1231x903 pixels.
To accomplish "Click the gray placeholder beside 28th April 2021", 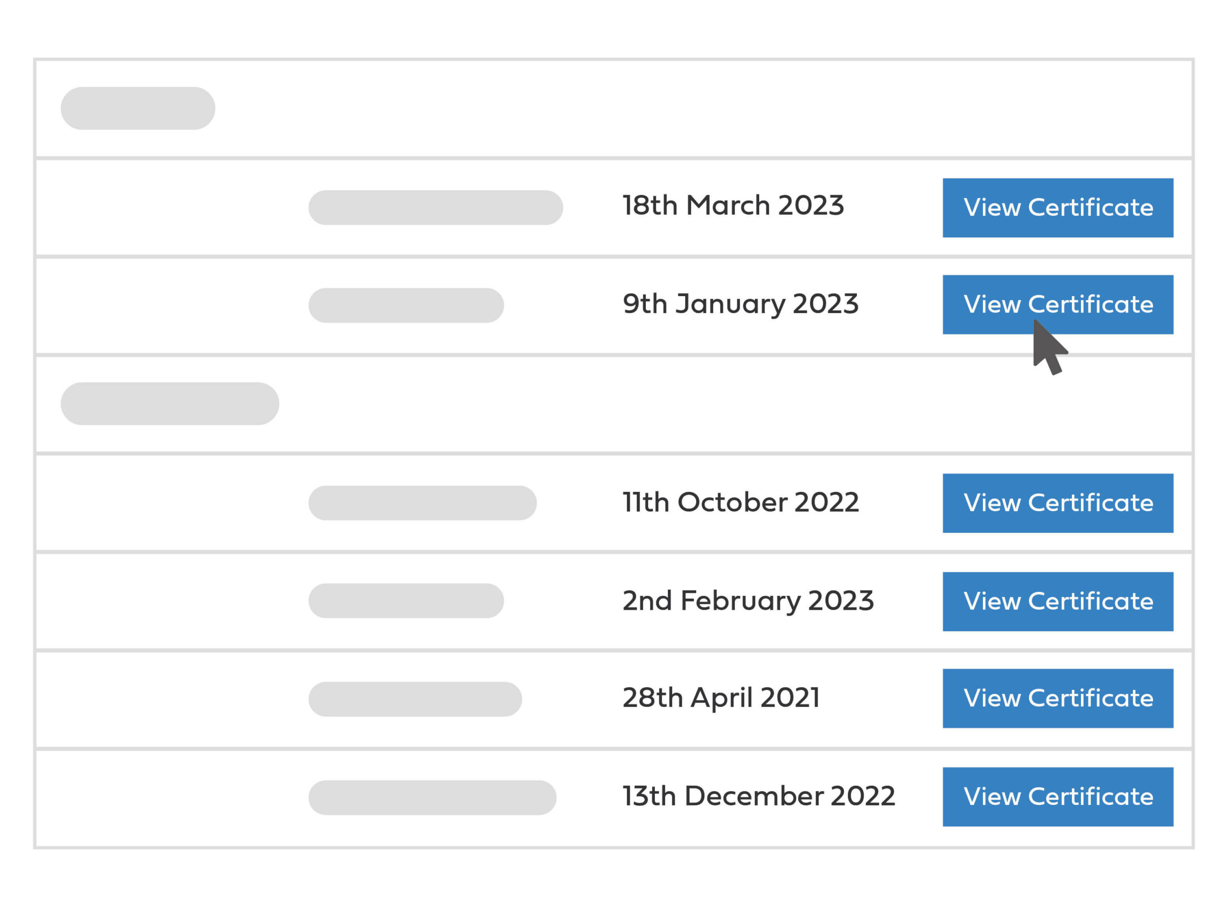I will point(415,699).
